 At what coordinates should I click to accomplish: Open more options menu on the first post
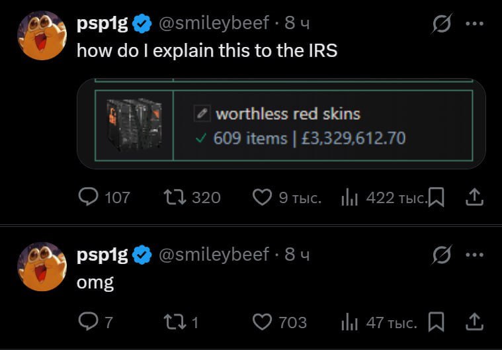[x=475, y=24]
